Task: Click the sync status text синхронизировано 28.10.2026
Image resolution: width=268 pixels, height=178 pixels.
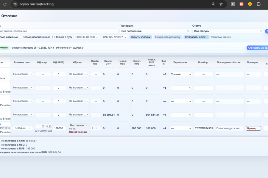Action: (47, 48)
